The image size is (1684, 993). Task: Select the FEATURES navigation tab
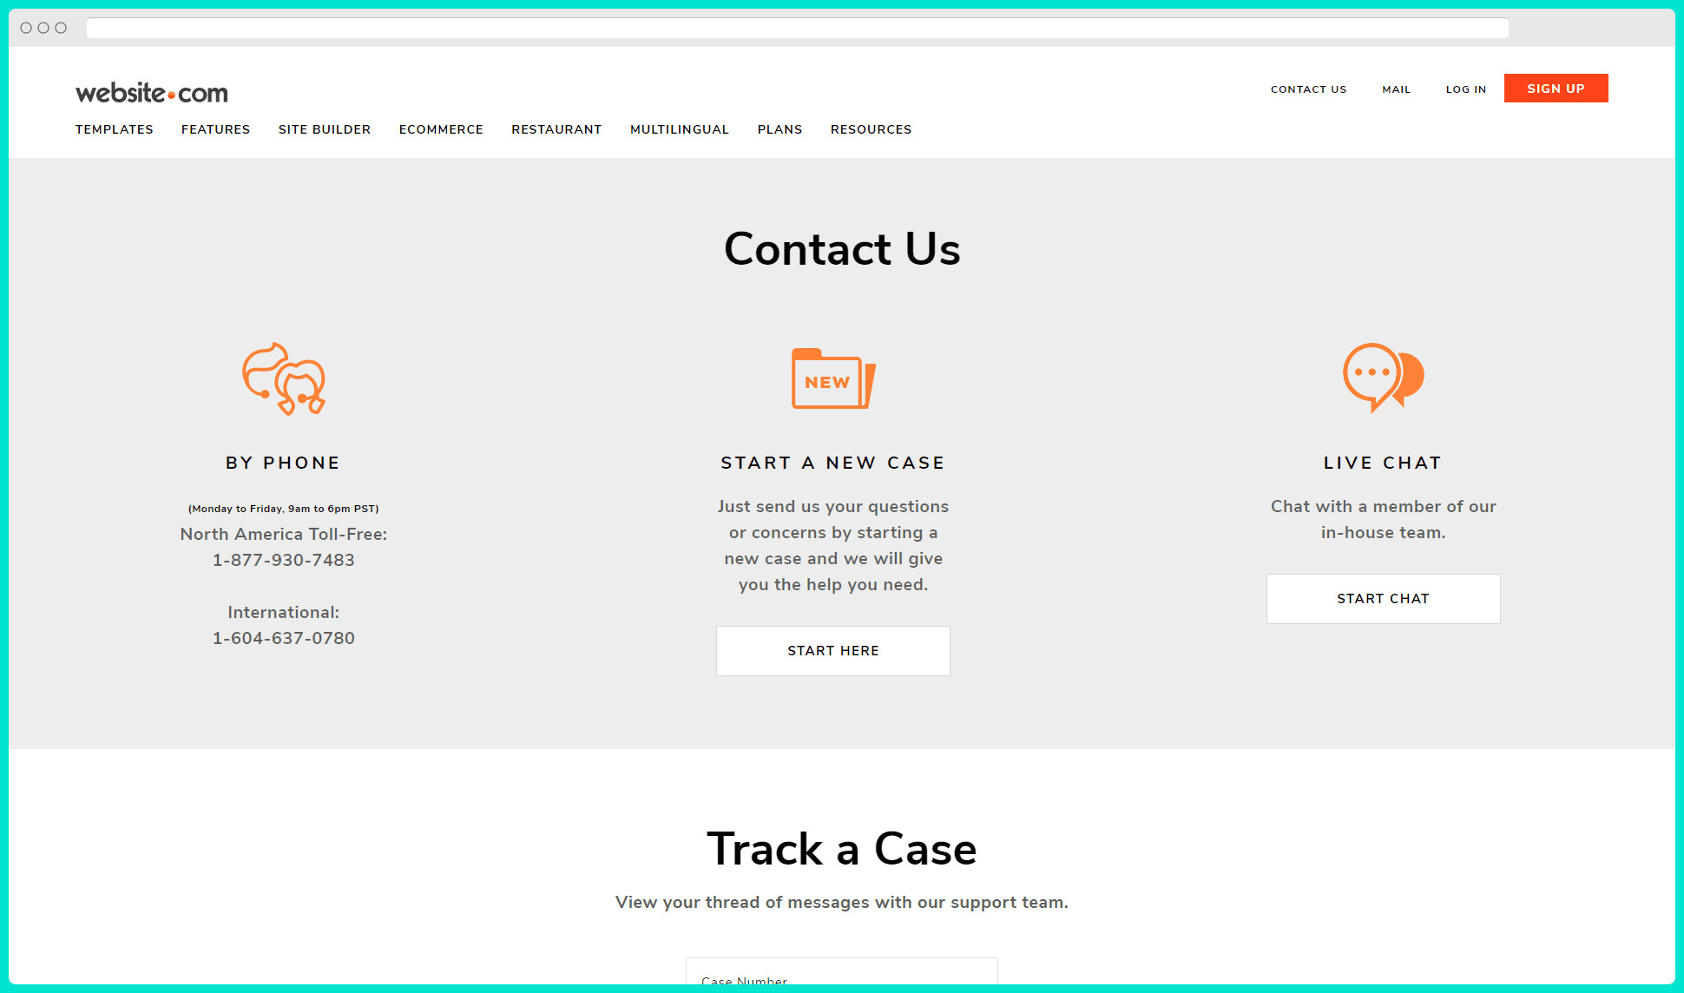[215, 128]
